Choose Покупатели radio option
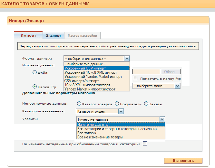The image size is (215, 168). click(117, 104)
